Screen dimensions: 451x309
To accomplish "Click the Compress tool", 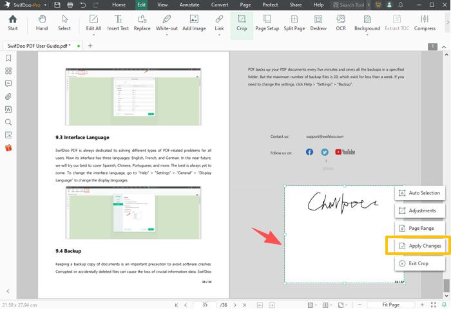I will pyautogui.click(x=425, y=23).
